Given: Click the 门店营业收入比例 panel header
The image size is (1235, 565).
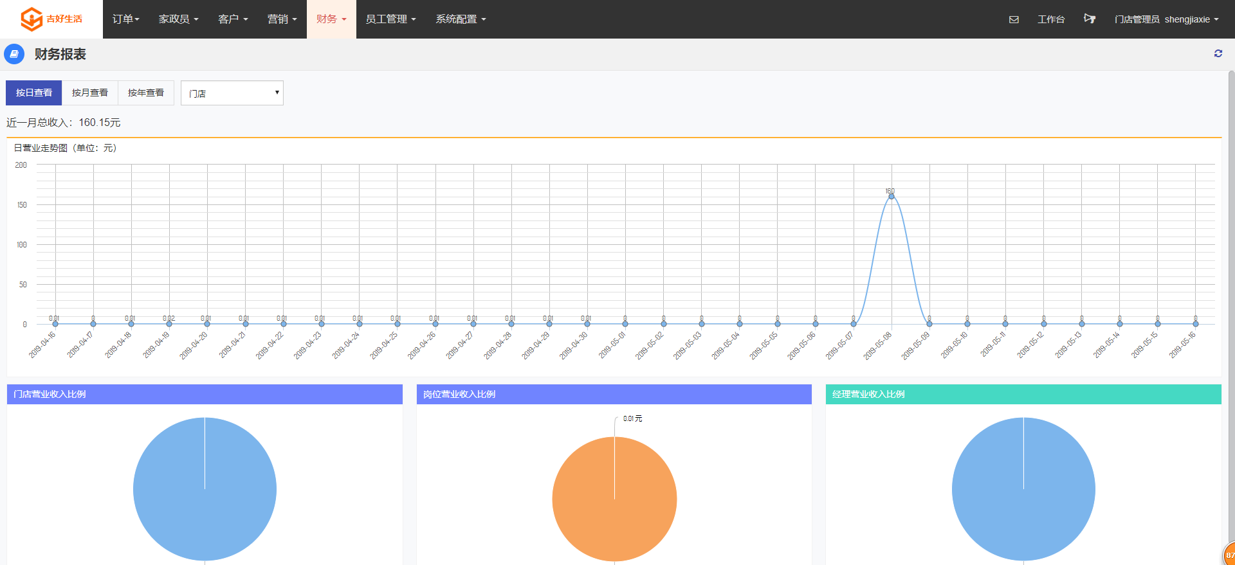Looking at the screenshot, I should click(x=205, y=394).
